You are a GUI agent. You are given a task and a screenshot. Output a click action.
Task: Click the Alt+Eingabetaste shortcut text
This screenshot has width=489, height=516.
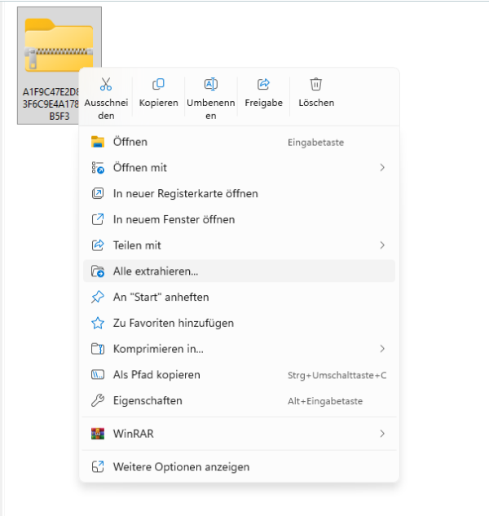click(x=325, y=401)
